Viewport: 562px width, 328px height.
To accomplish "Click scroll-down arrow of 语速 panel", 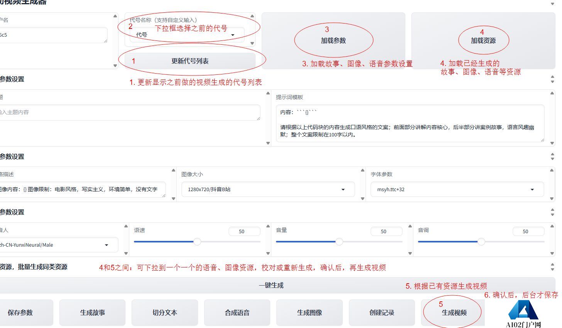I will point(268,253).
